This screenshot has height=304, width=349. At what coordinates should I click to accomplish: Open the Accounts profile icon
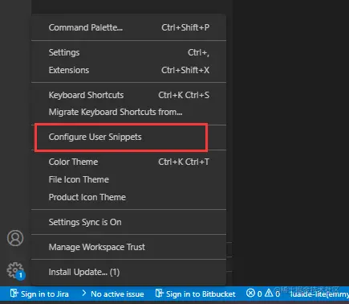pyautogui.click(x=15, y=238)
